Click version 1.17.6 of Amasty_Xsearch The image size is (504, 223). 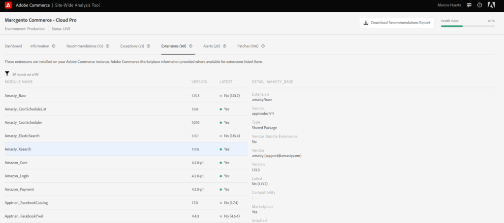click(x=195, y=149)
